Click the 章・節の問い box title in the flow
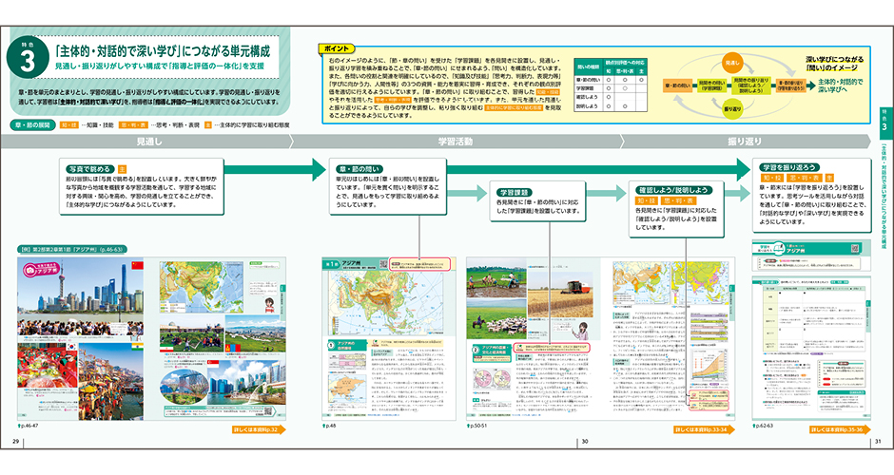894x475 pixels. tap(360, 169)
